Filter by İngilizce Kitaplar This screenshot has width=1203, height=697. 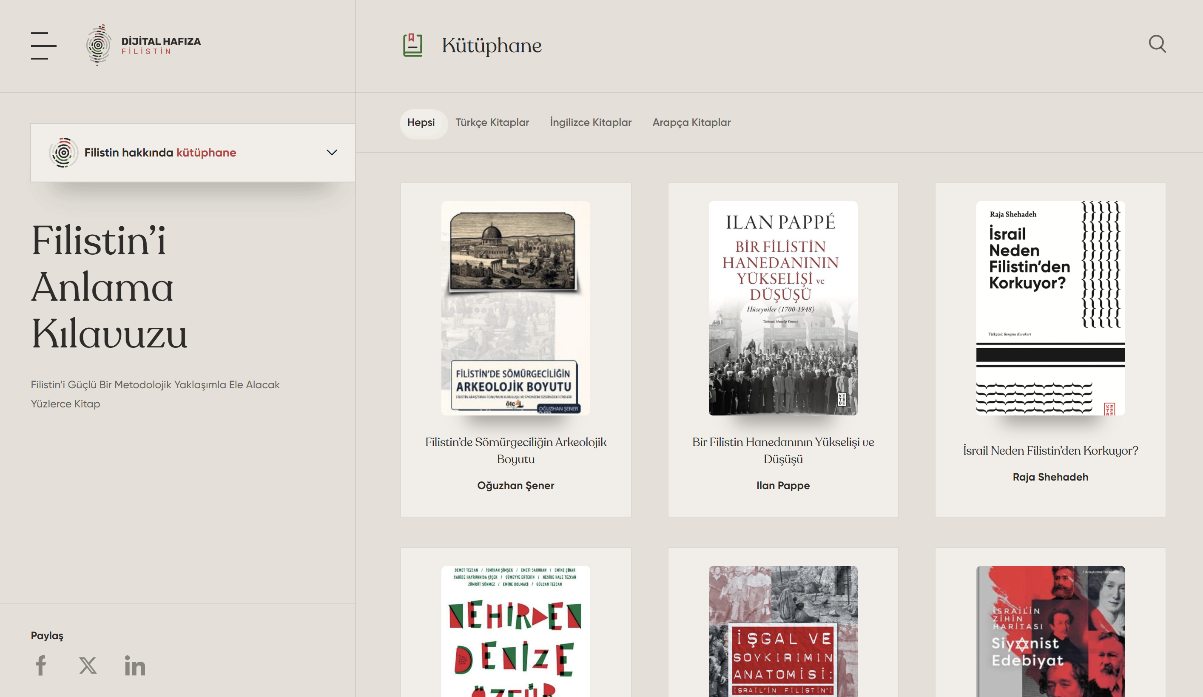point(591,123)
